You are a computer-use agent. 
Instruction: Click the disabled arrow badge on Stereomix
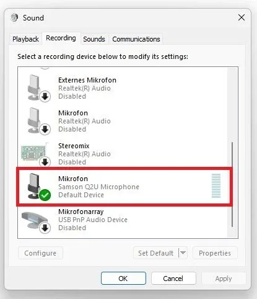coord(45,162)
